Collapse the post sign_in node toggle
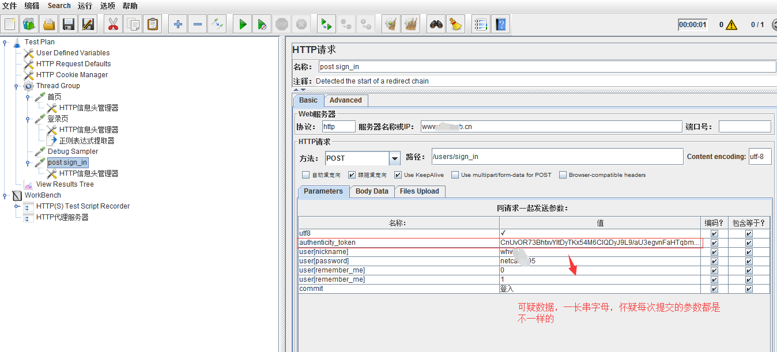Image resolution: width=777 pixels, height=352 pixels. point(28,162)
